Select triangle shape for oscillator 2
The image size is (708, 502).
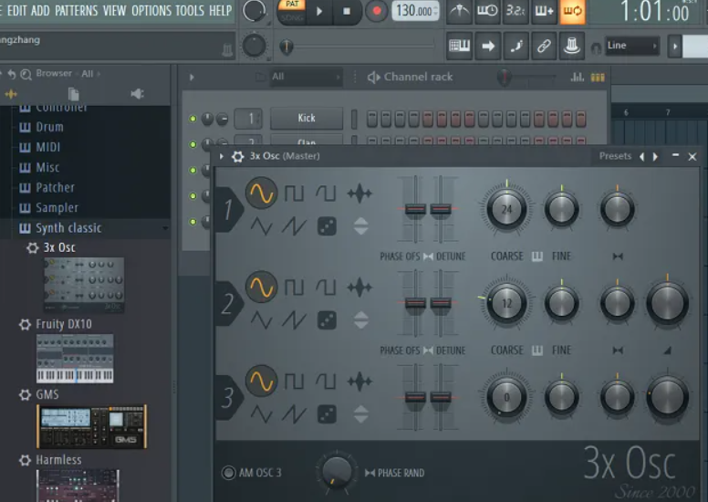coord(261,319)
